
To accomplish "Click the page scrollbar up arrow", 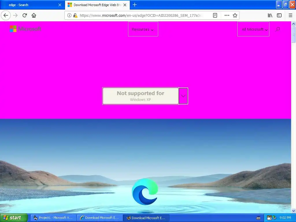I will click(293, 24).
